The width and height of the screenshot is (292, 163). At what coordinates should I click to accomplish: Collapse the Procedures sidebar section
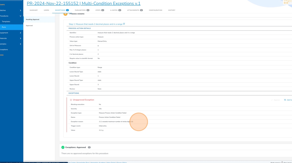(x=21, y=16)
